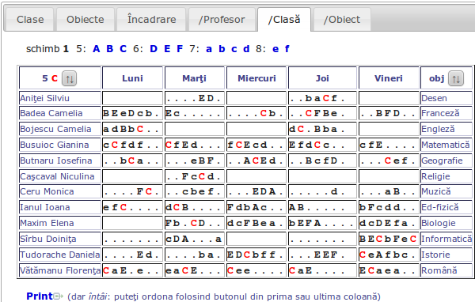The height and width of the screenshot is (302, 475).
Task: Open teacher Ceru Monica
Action: [47, 191]
